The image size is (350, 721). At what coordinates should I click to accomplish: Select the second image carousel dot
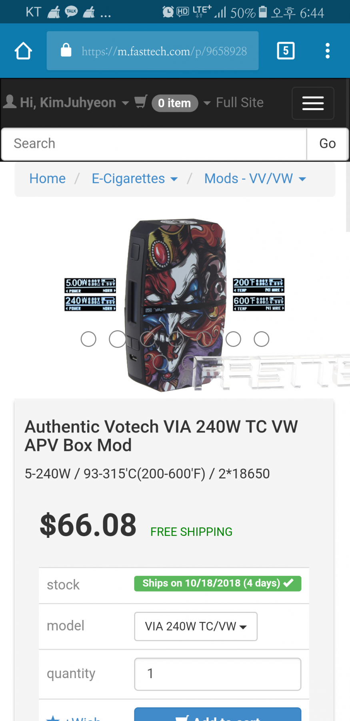click(x=117, y=339)
